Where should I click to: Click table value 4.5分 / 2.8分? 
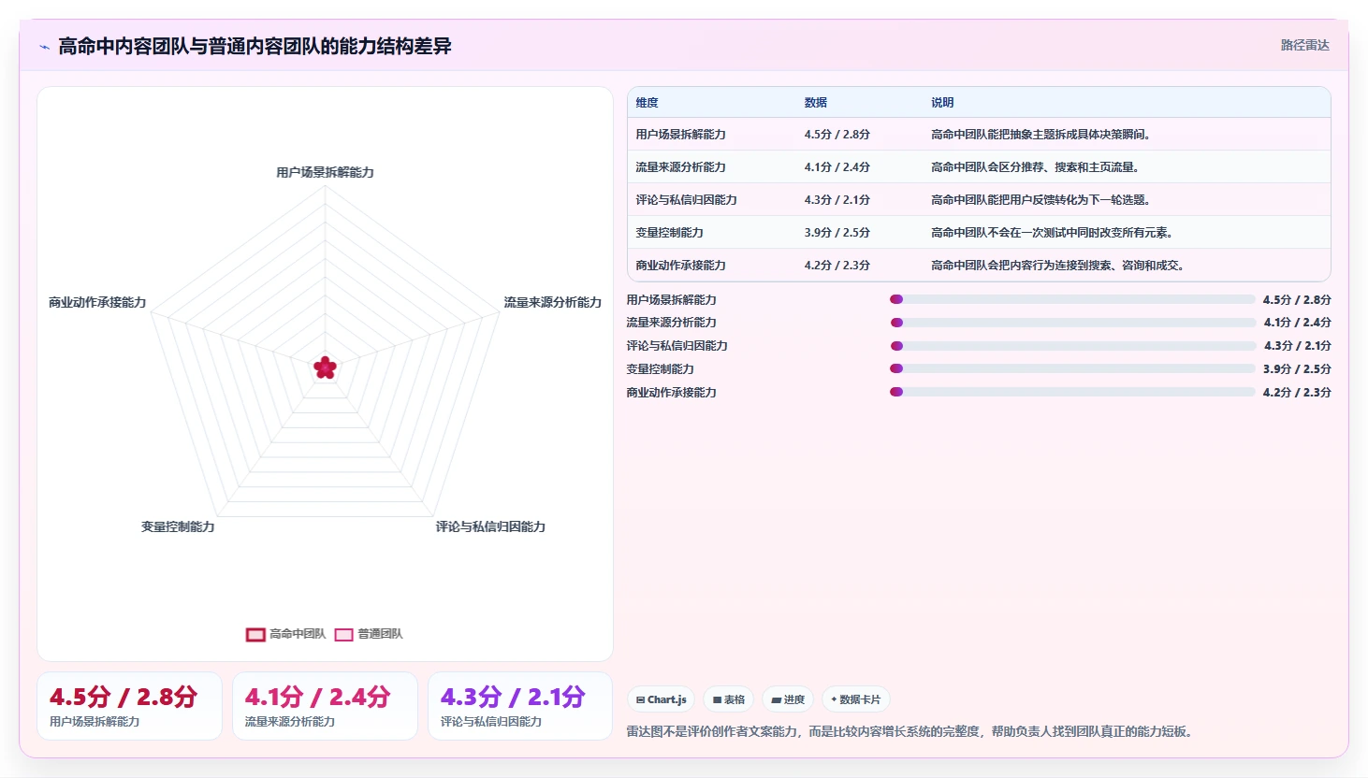tap(837, 135)
